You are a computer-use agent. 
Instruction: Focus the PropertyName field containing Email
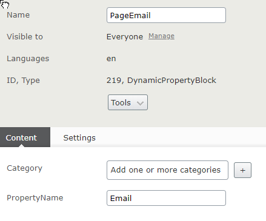pyautogui.click(x=166, y=198)
